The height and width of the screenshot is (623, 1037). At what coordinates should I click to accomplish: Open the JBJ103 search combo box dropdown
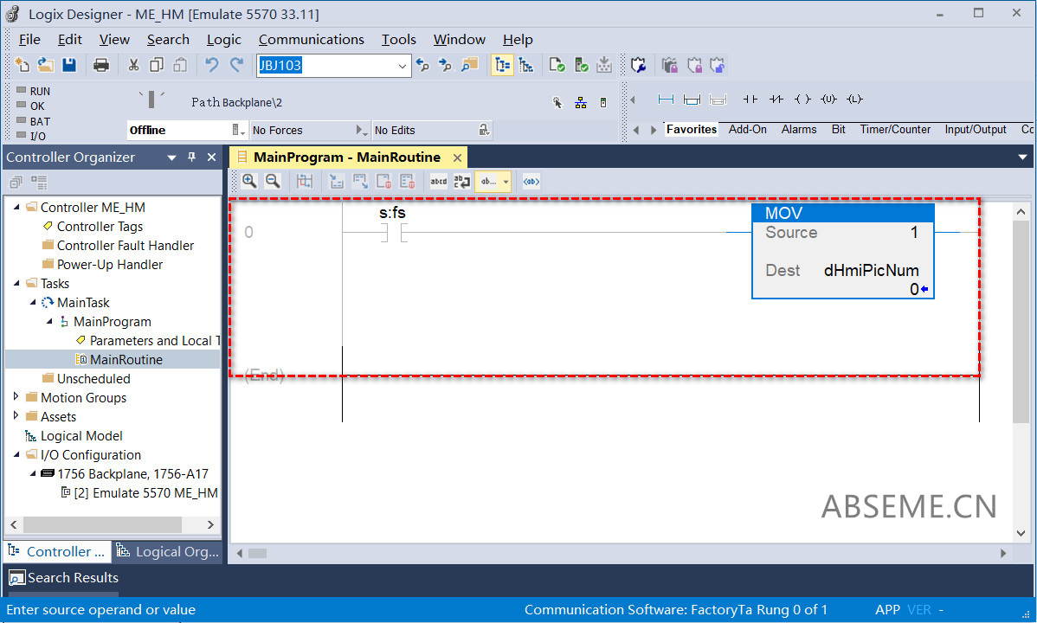[x=403, y=66]
